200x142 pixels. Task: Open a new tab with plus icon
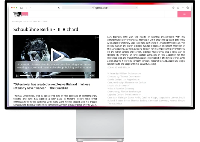[183, 8]
